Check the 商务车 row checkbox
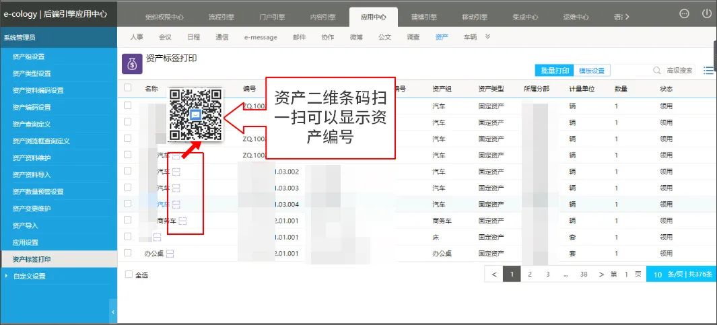 pyautogui.click(x=127, y=220)
